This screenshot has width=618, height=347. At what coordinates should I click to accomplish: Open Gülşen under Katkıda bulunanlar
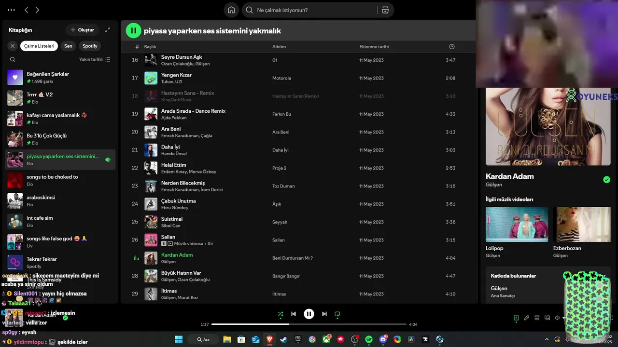[x=499, y=288]
